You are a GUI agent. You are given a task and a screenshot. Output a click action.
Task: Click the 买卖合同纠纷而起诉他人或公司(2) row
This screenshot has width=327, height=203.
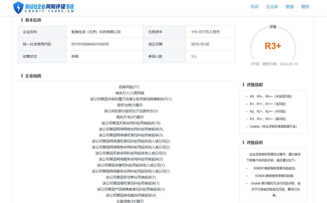[x=131, y=153]
